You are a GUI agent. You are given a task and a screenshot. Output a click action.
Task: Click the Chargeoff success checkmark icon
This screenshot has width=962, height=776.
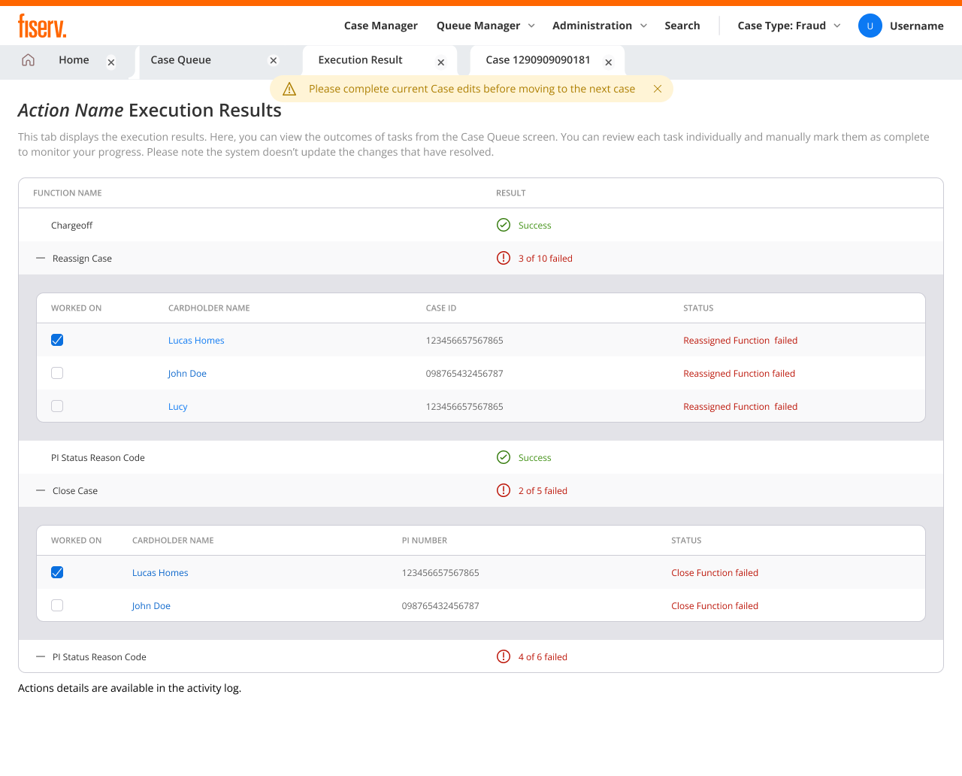pos(504,225)
